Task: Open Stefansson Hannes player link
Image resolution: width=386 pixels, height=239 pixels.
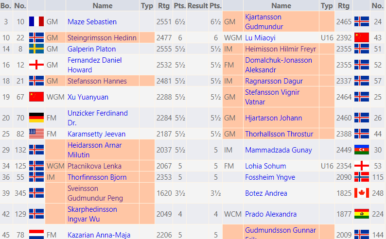Action: [x=97, y=81]
